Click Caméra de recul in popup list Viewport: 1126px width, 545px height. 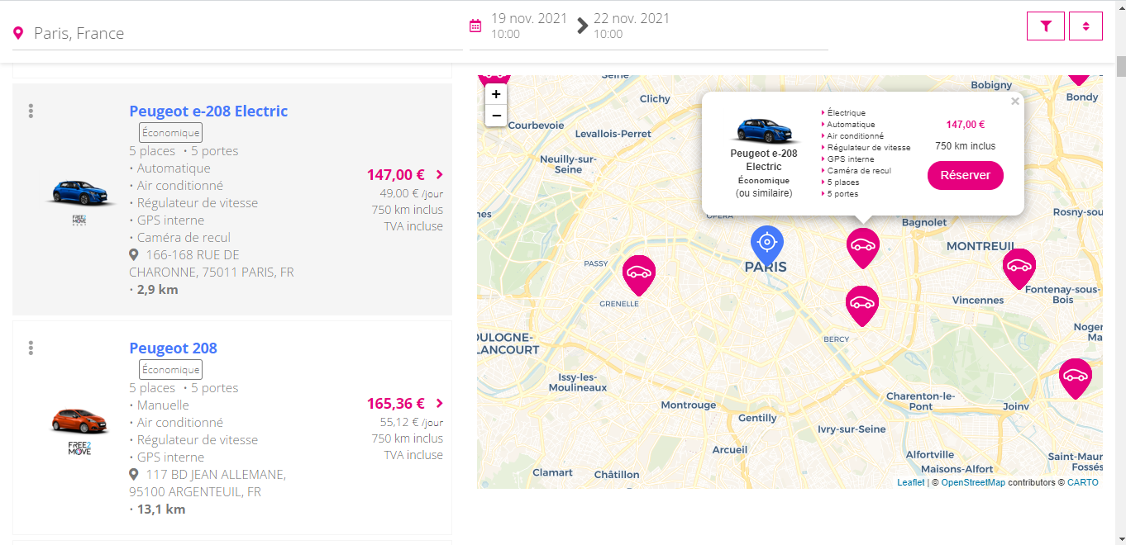pos(861,171)
